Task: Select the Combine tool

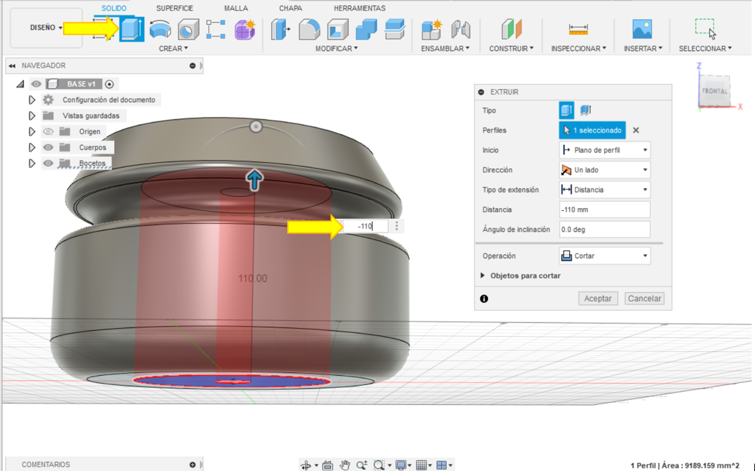Action: (366, 30)
